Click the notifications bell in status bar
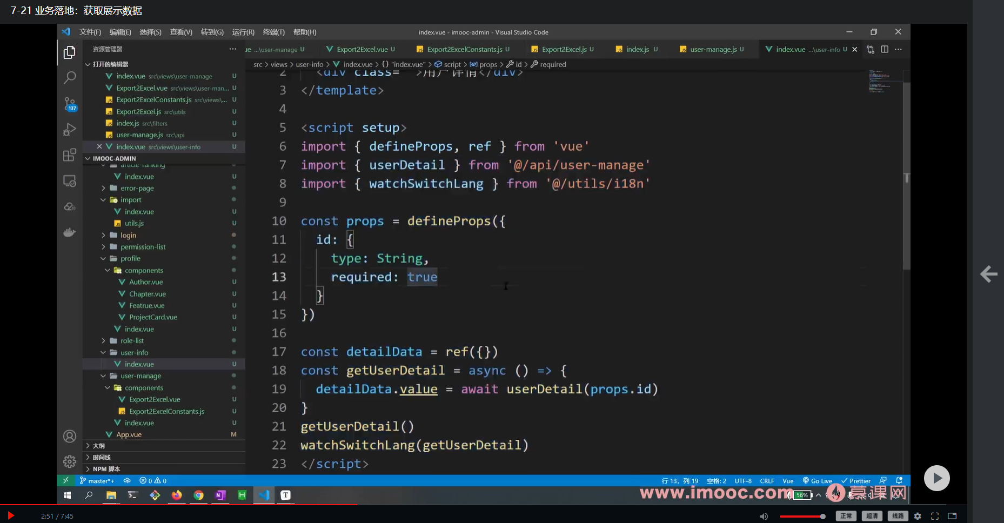The width and height of the screenshot is (1004, 523). click(899, 480)
